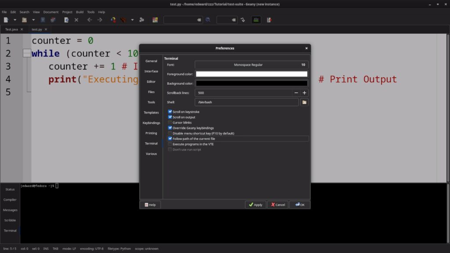The image size is (450, 253).
Task: Open the Build options dropdown arrow
Action: click(132, 20)
